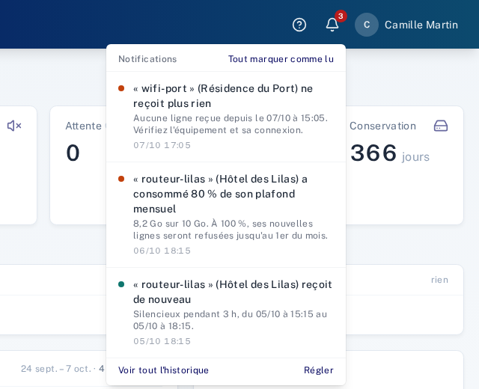The height and width of the screenshot is (389, 479).
Task: Click the notifications bell icon
Action: tap(332, 25)
